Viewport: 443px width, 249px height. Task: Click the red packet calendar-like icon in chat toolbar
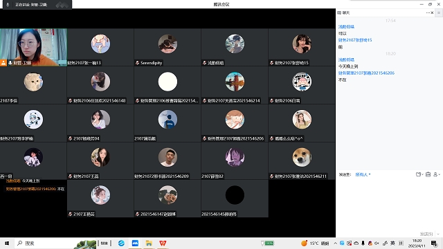428,174
